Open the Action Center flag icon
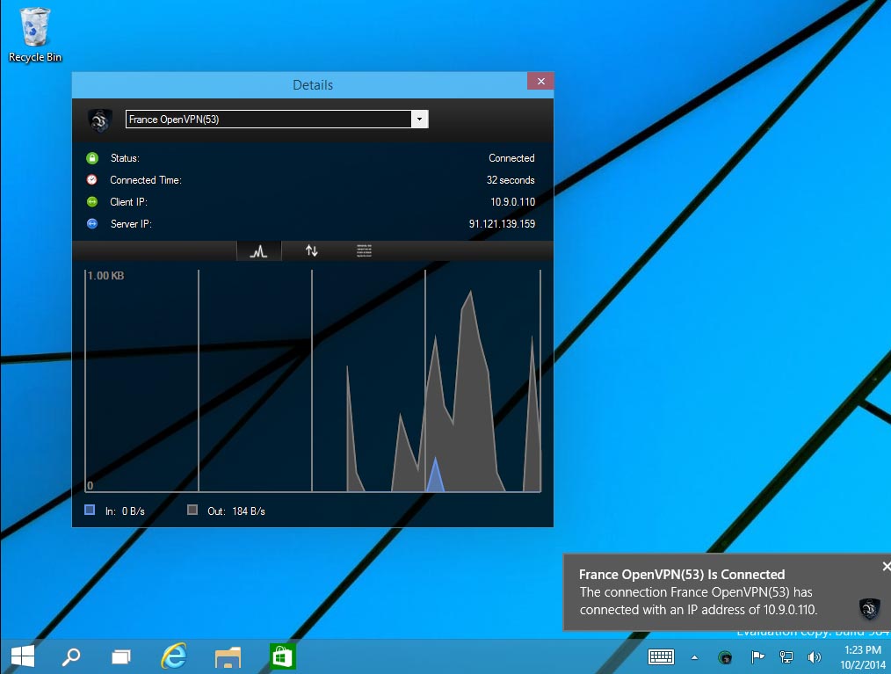891x674 pixels. (x=757, y=657)
